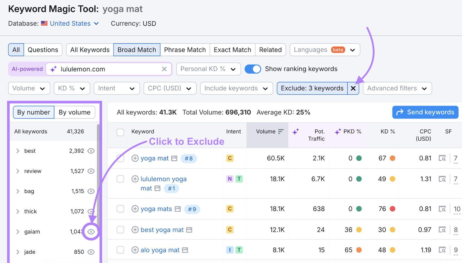Select the Phrase Match tab
This screenshot has height=263, width=462.
(x=185, y=50)
